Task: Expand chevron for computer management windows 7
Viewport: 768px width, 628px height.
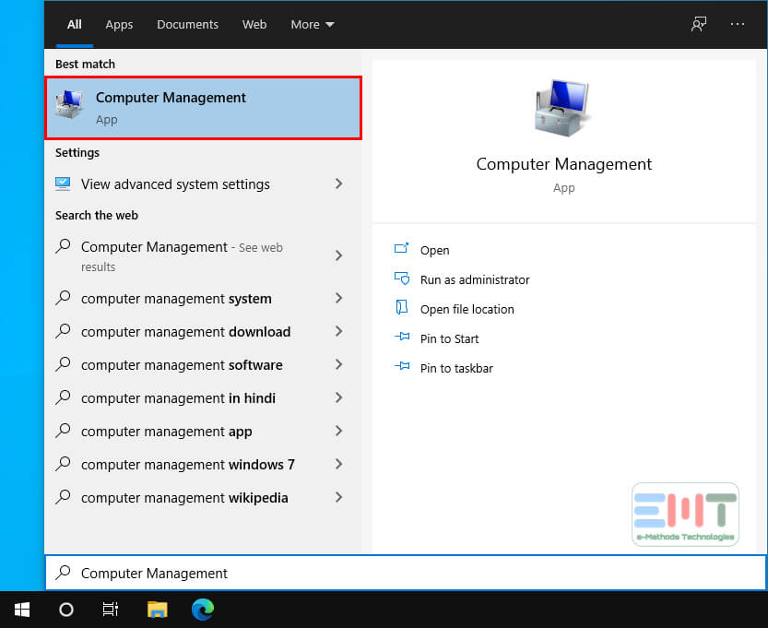Action: (x=339, y=465)
